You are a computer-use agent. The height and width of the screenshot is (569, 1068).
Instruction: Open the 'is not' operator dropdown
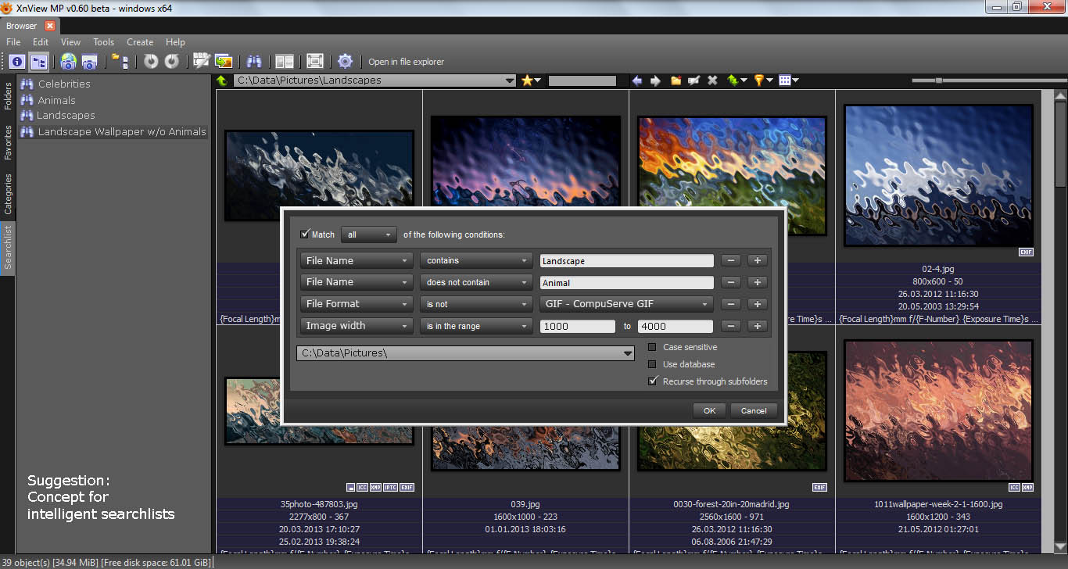[x=476, y=304]
